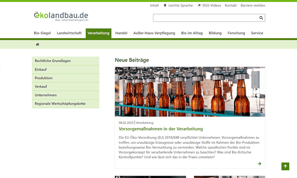Click the Barriere melden link
297x178 pixels.
pos(253,6)
